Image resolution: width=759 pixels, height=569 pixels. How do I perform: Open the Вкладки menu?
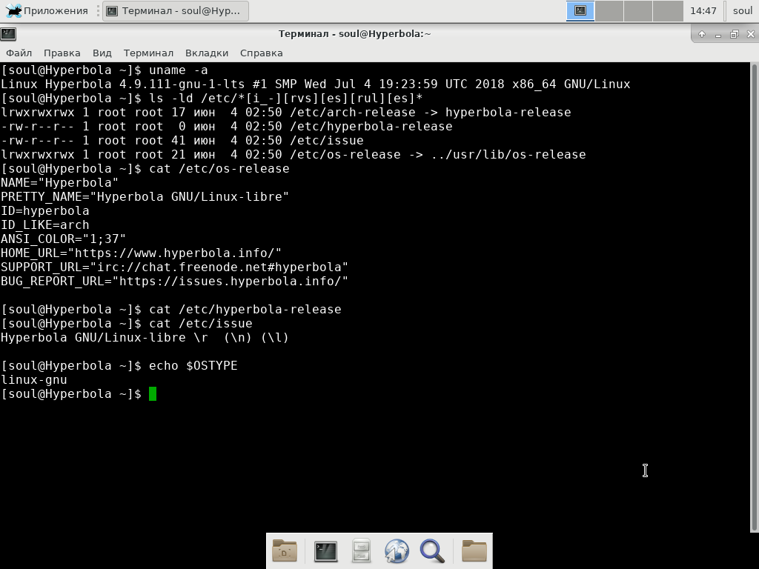[x=207, y=53]
